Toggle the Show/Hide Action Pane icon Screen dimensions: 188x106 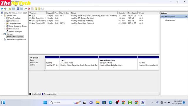tap(21, 9)
